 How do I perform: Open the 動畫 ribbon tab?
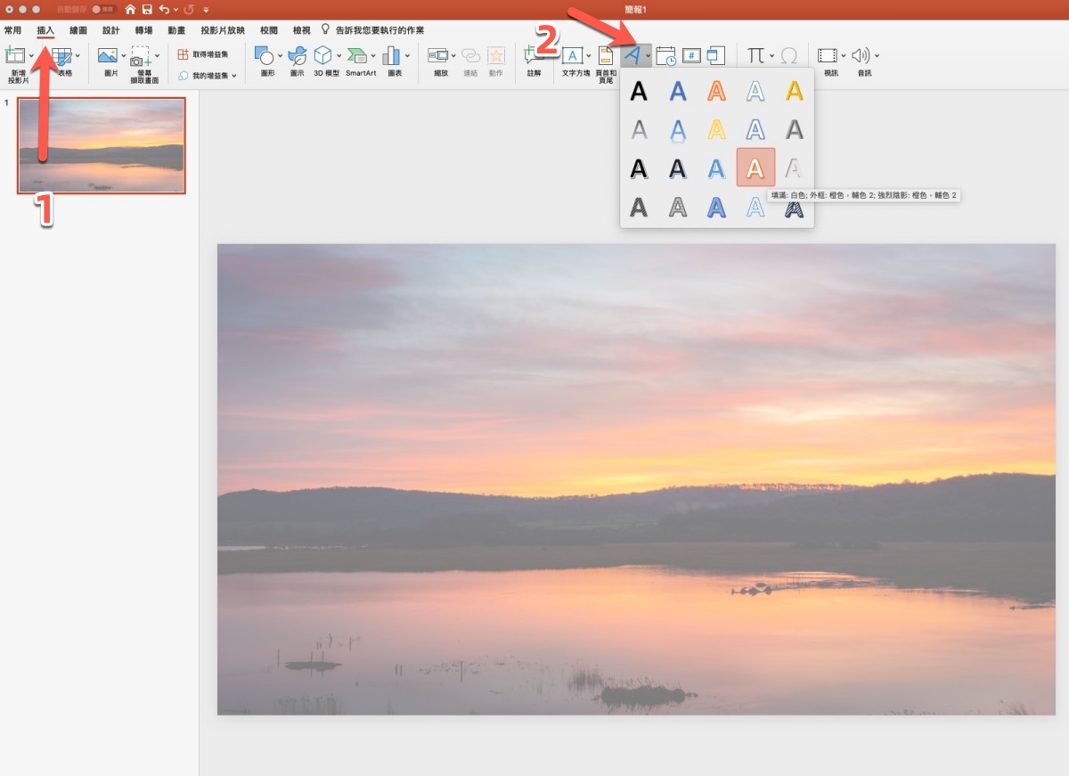[x=176, y=30]
